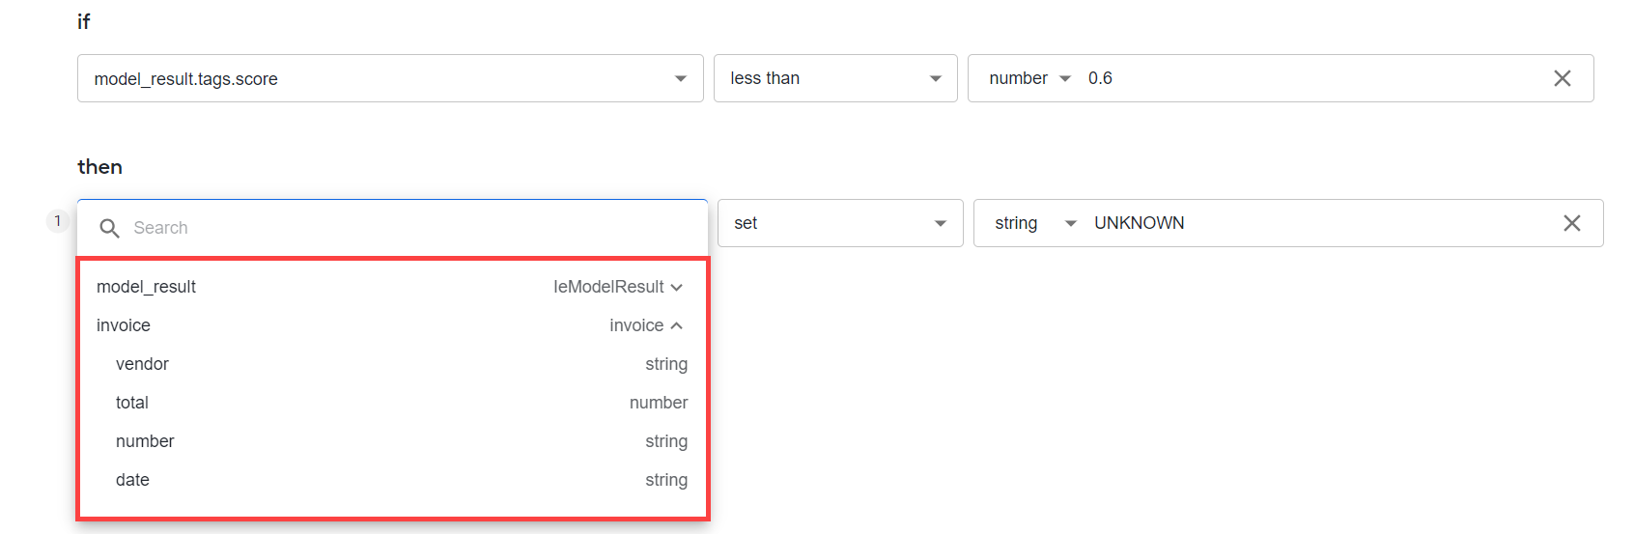1634x534 pixels.
Task: Expand the model_result chevron
Action: point(676,287)
